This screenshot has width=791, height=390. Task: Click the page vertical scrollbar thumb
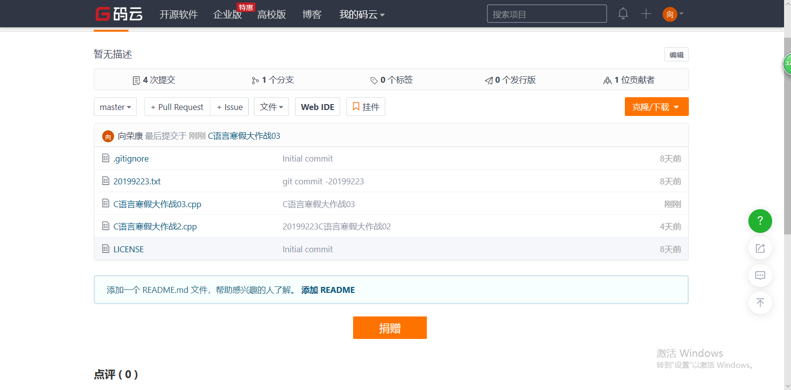coord(788,135)
